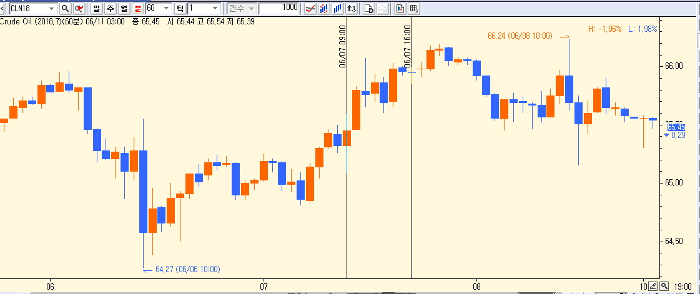Select the line chart type icon

coord(310,9)
